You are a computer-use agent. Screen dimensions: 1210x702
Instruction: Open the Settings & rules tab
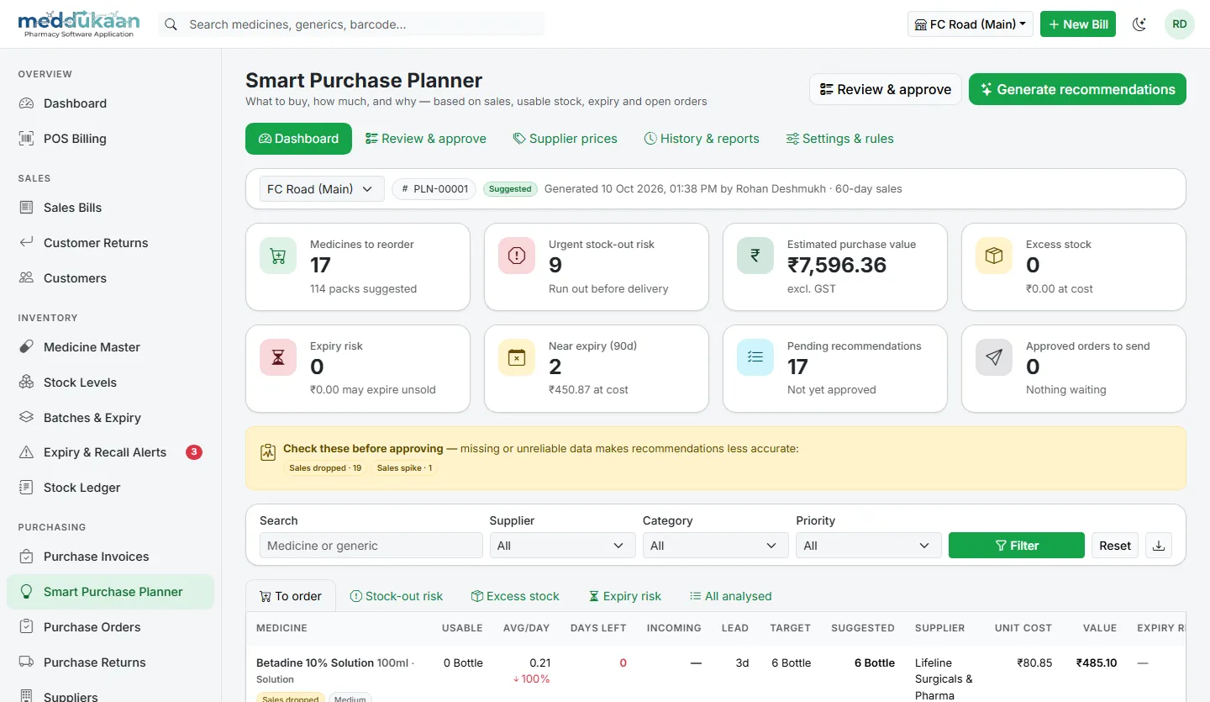pos(840,139)
